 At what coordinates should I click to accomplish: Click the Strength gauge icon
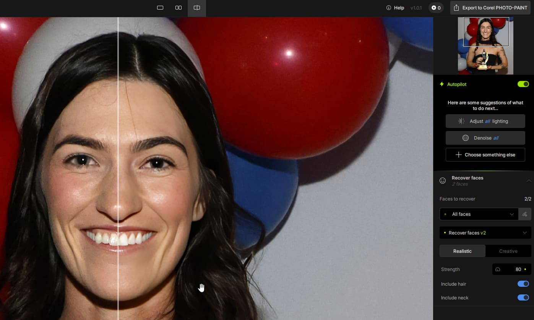tap(498, 269)
